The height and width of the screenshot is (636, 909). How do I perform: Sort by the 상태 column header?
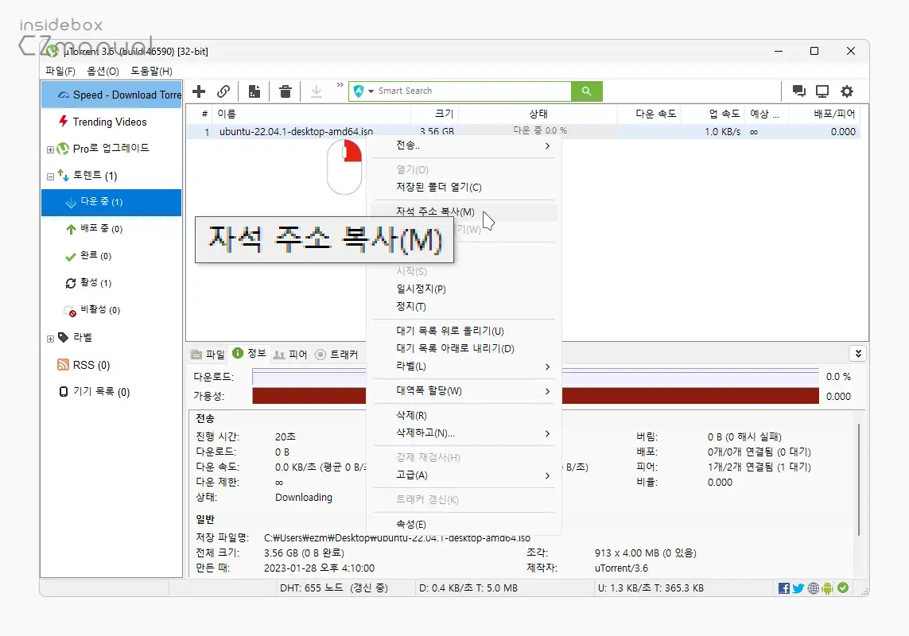click(538, 114)
